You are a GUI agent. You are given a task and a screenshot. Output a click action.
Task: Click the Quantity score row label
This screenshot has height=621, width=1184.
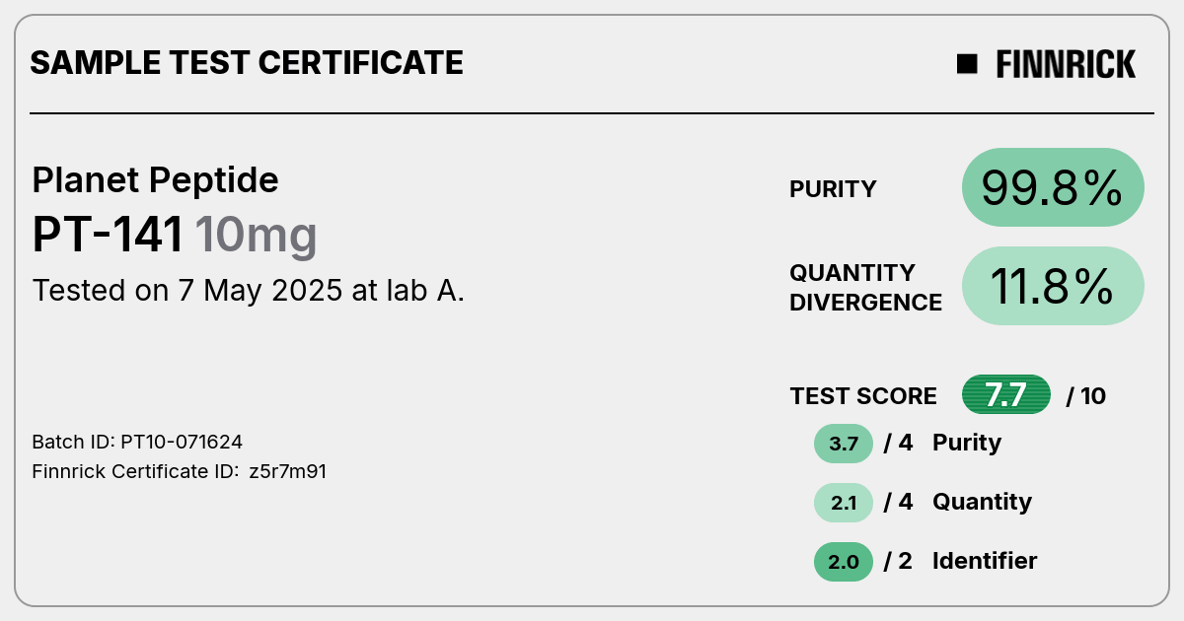click(x=982, y=503)
